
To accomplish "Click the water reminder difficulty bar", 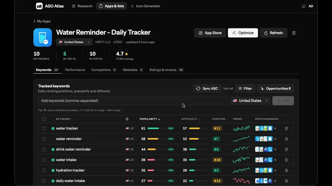I will (198, 139).
